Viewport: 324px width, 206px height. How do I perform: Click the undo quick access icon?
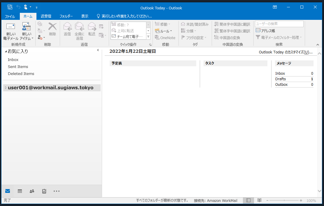coord(18,7)
